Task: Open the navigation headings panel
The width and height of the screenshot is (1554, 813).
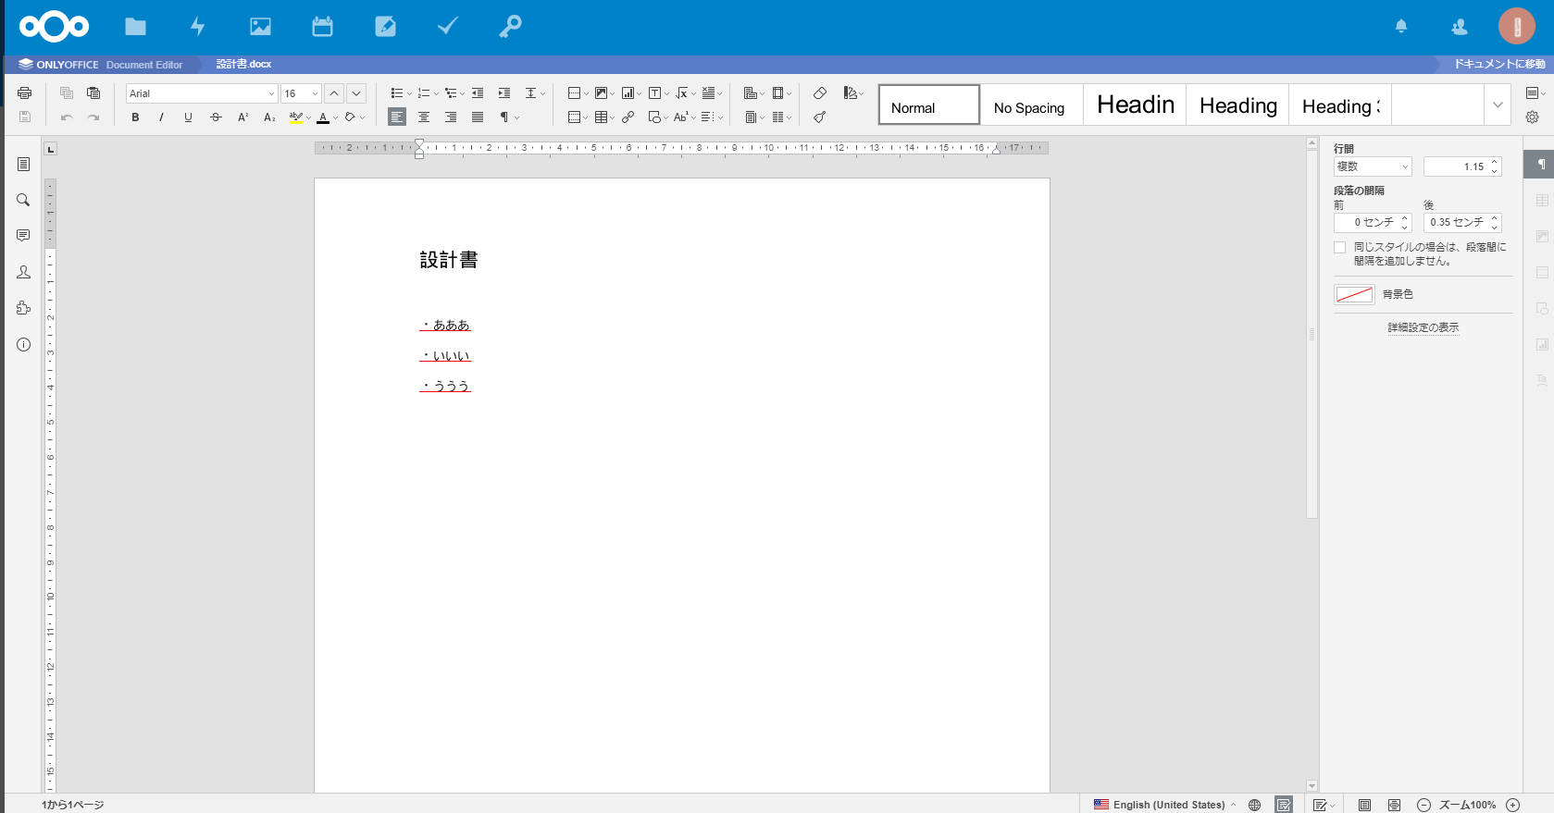Action: click(23, 164)
